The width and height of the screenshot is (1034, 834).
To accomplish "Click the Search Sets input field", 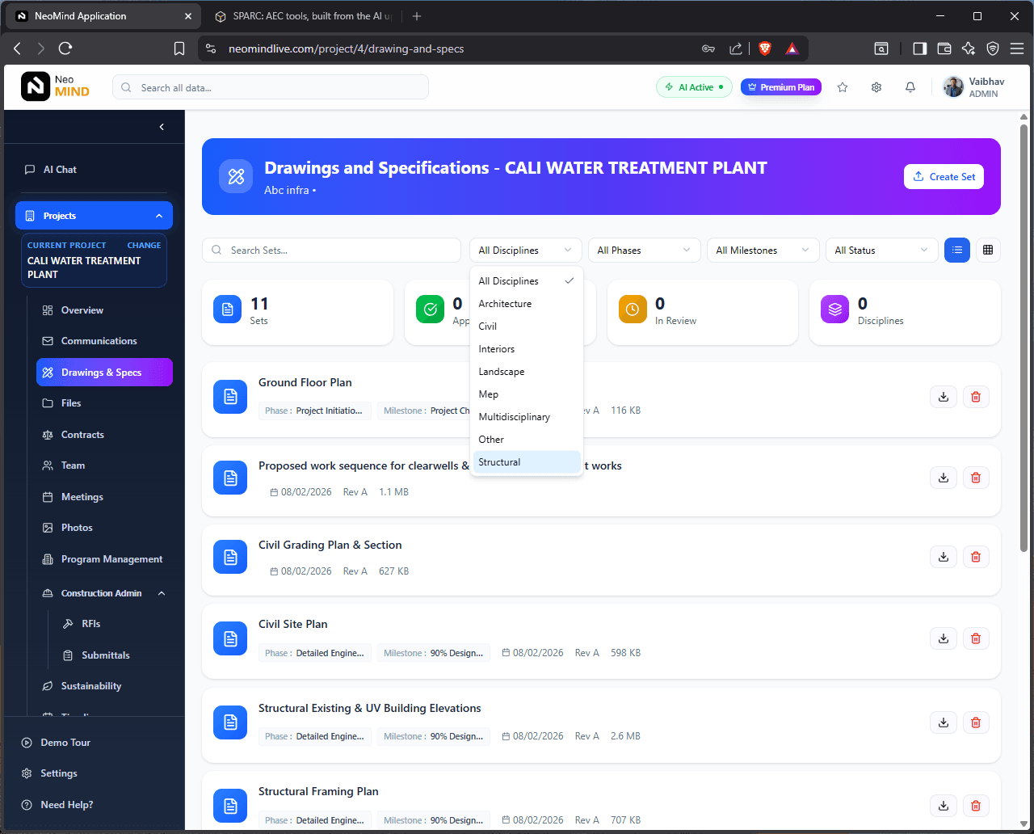I will (331, 251).
